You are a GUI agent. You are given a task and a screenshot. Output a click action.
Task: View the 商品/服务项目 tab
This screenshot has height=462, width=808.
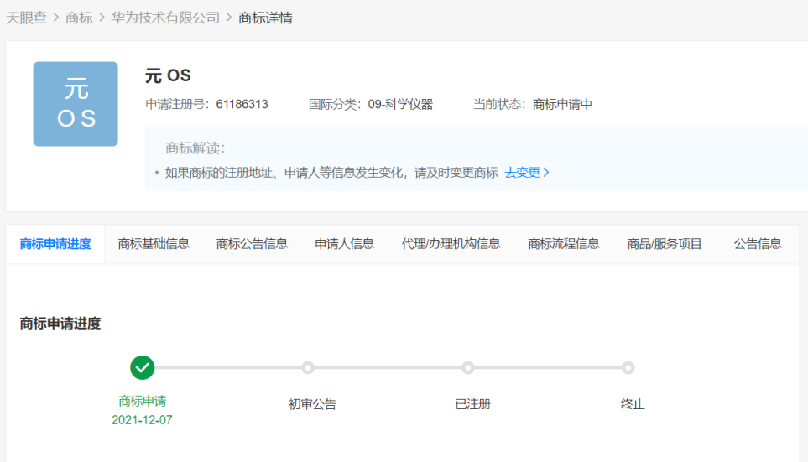[665, 244]
